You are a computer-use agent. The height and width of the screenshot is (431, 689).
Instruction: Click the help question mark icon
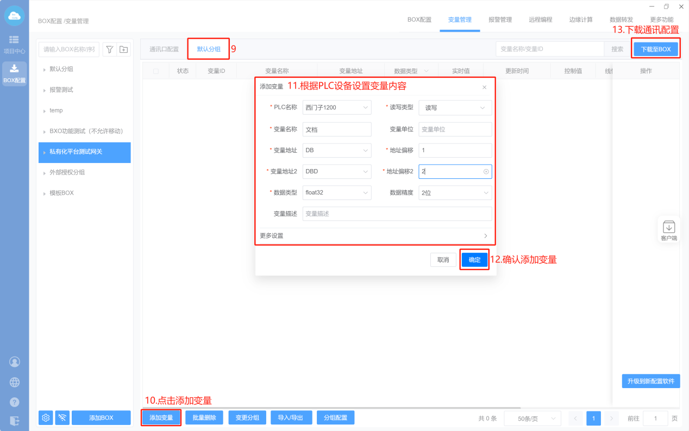(15, 402)
